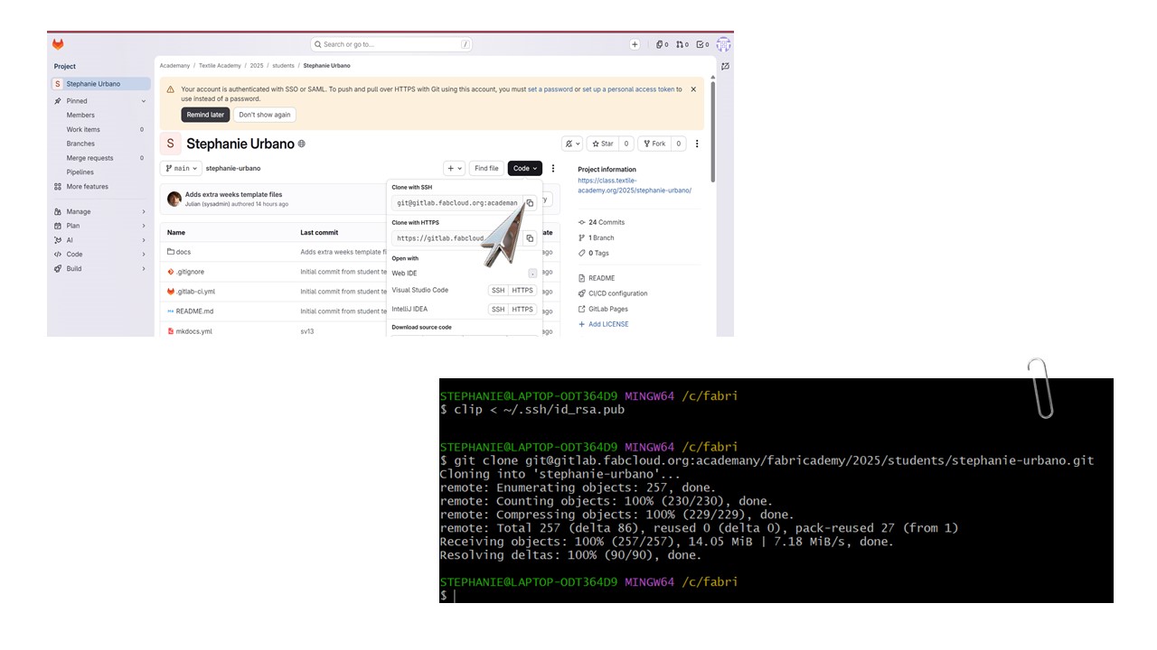This screenshot has height=650, width=1157.
Task: Open IntelliJ IDEA via HTTPS
Action: pyautogui.click(x=522, y=309)
